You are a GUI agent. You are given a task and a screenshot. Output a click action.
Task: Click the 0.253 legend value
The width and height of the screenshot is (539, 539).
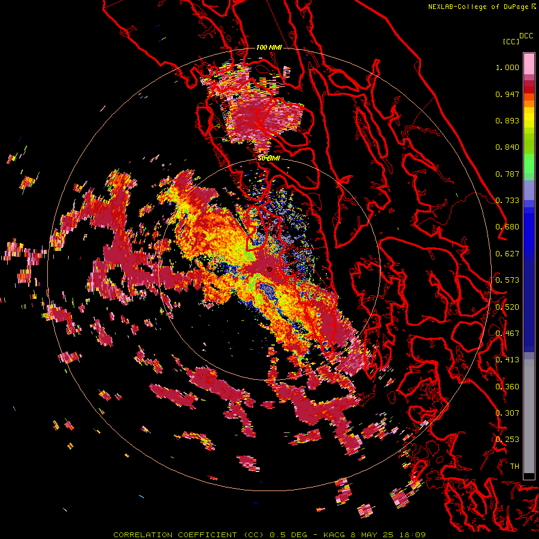507,440
